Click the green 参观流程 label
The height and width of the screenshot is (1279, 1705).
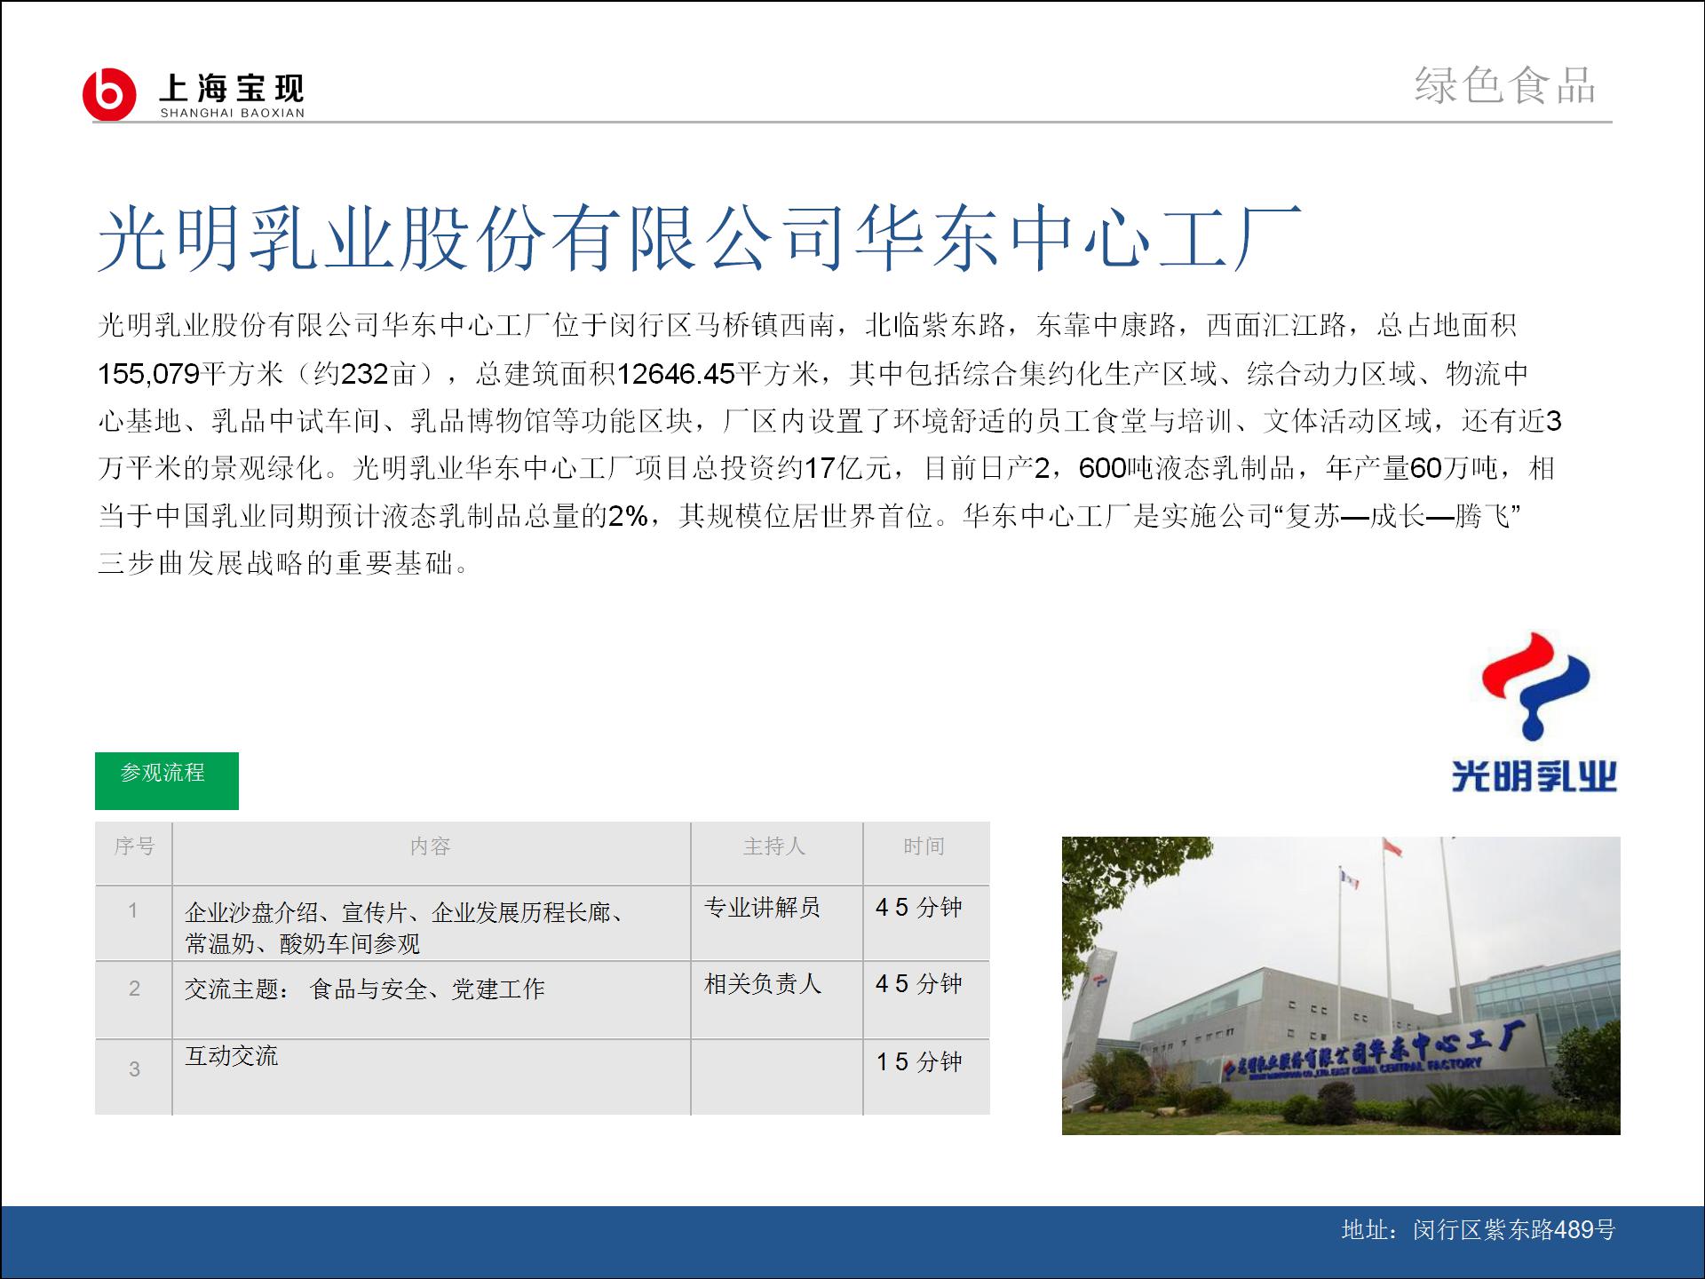tap(167, 781)
